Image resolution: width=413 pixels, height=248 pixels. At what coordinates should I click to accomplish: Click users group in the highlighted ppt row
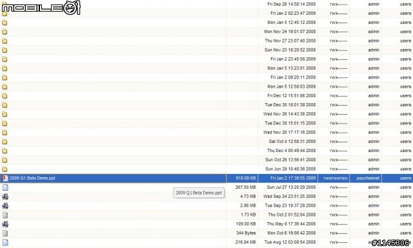pyautogui.click(x=405, y=178)
